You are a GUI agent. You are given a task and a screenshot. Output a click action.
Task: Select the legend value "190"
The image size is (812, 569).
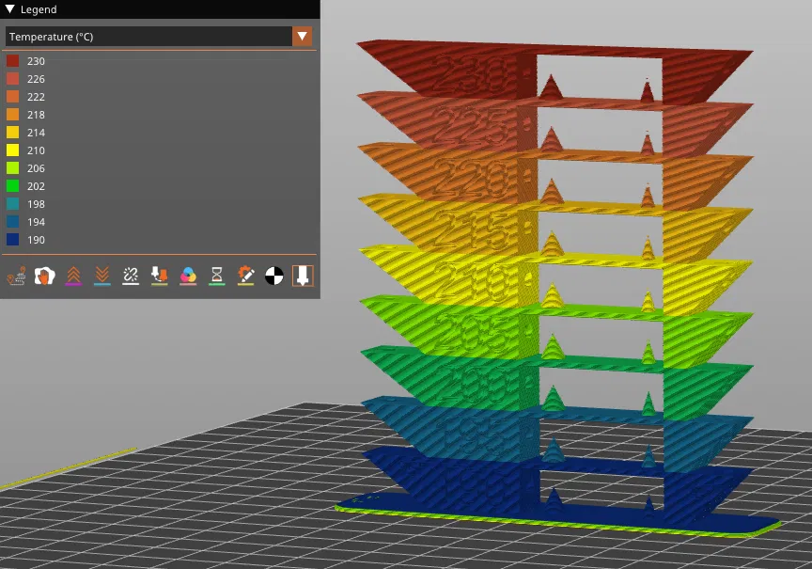point(36,240)
